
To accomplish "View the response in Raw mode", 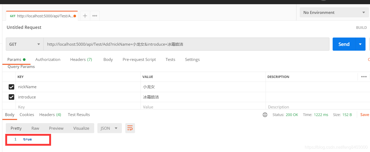I will click(x=35, y=128).
